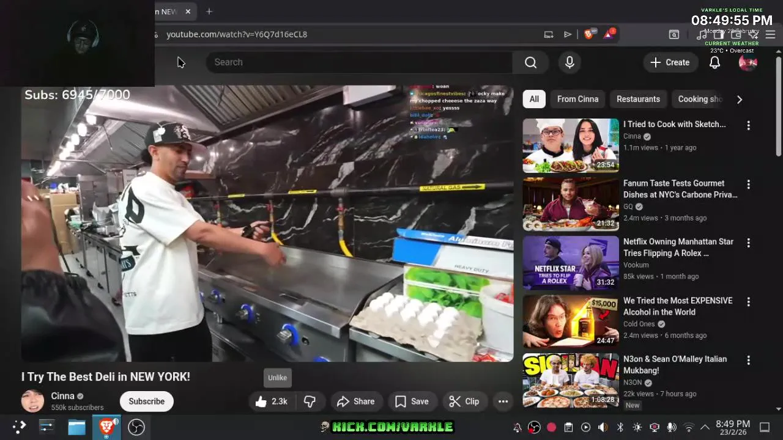Screen dimensions: 783x440
Task: Like the video with the thumbs up button
Action: coord(272,402)
